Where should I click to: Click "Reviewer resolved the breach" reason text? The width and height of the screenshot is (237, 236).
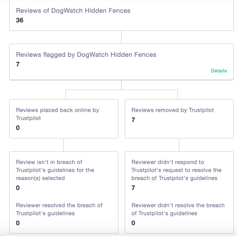[x=59, y=209]
